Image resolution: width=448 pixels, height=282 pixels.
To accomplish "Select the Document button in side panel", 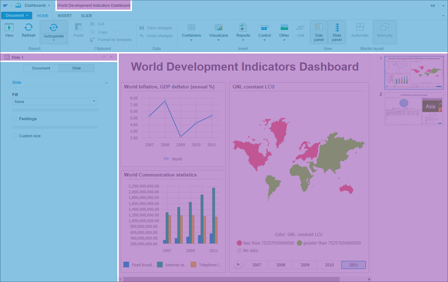I will point(41,68).
